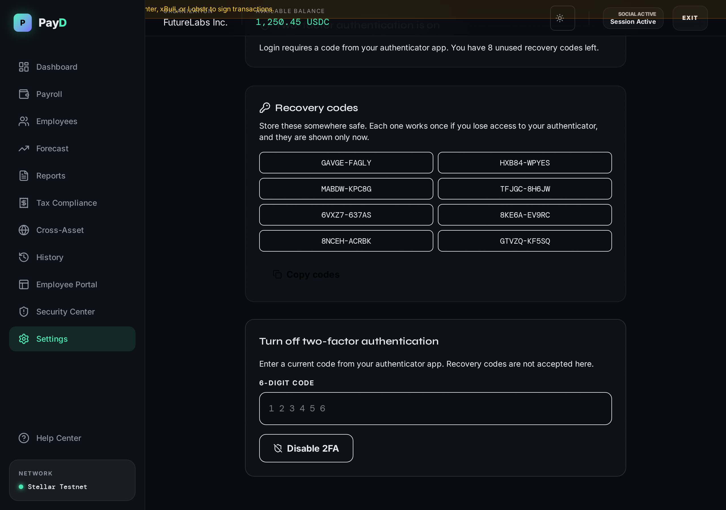Click the Turn off two-factor authentication heading

349,341
